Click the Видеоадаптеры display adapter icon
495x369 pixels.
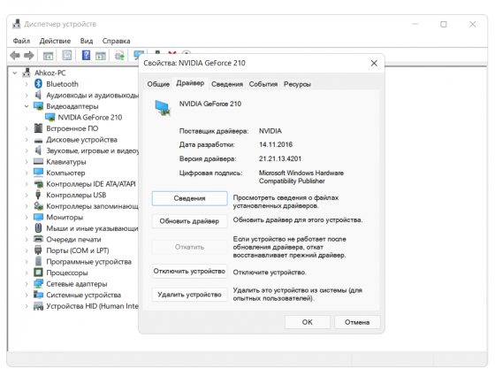click(x=38, y=106)
